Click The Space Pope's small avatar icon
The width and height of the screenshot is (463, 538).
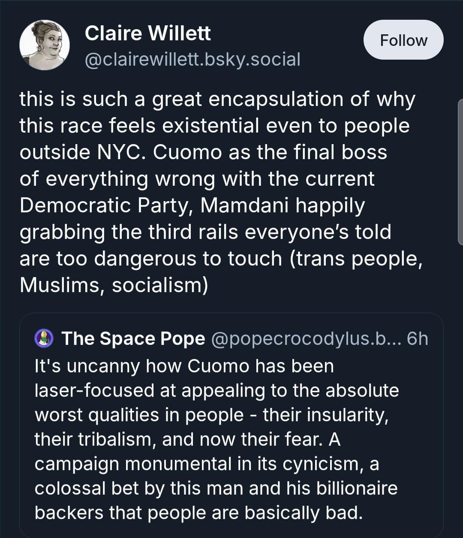click(x=43, y=339)
